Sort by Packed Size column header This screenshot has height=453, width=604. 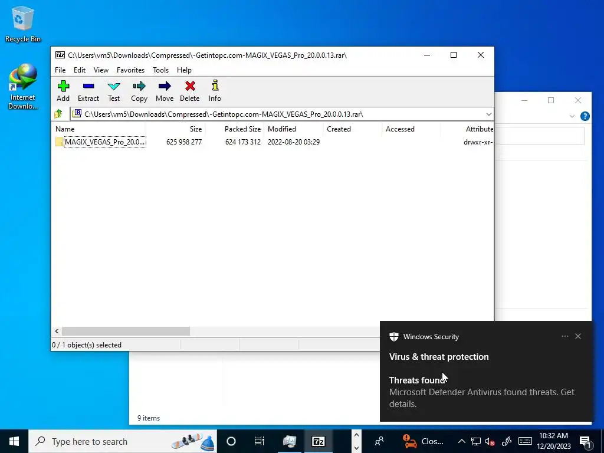[234, 129]
